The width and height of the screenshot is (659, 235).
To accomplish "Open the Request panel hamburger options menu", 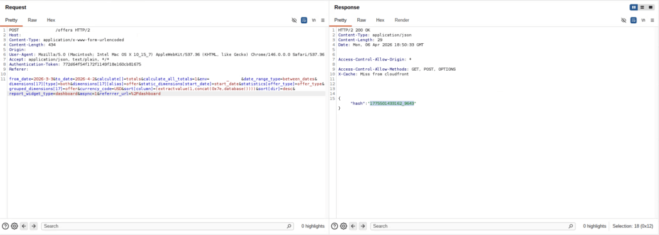I will point(323,20).
